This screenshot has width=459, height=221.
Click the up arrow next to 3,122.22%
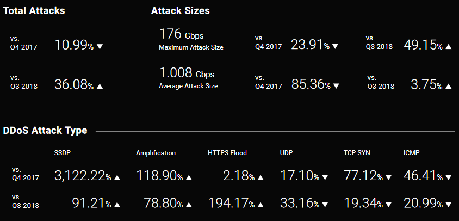click(x=117, y=177)
